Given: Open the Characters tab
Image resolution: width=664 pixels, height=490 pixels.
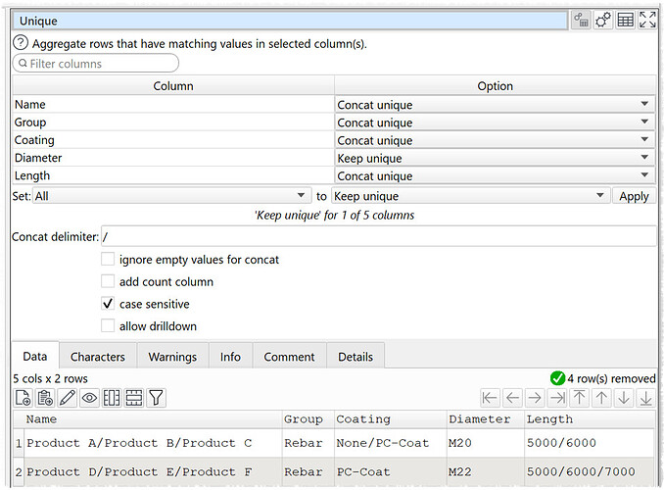Looking at the screenshot, I should [x=98, y=357].
